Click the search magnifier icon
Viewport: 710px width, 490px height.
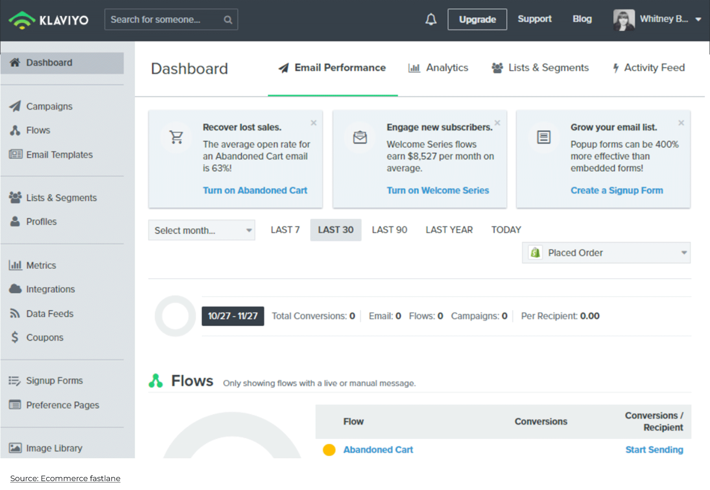228,20
